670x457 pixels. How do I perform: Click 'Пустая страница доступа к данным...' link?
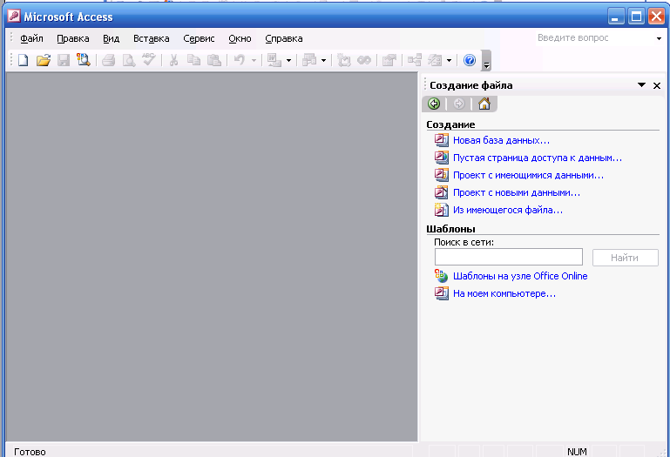pyautogui.click(x=538, y=158)
